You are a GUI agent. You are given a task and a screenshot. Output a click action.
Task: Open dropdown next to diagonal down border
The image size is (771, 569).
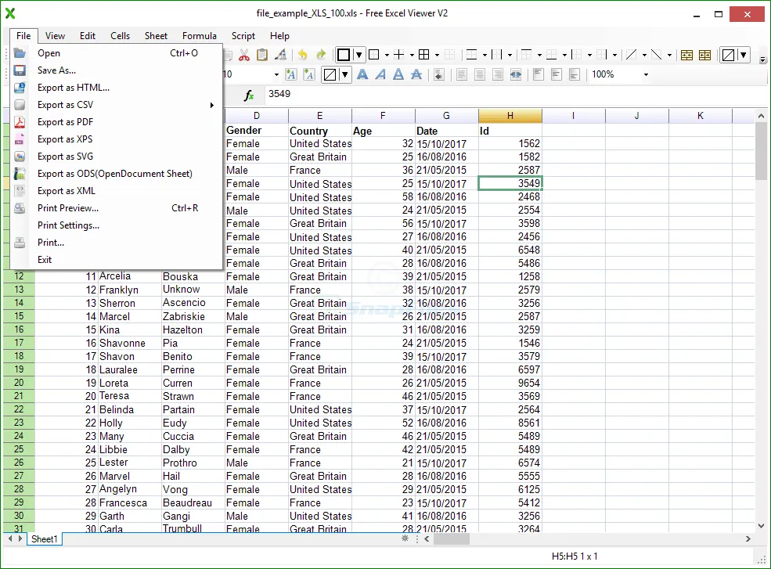click(669, 55)
